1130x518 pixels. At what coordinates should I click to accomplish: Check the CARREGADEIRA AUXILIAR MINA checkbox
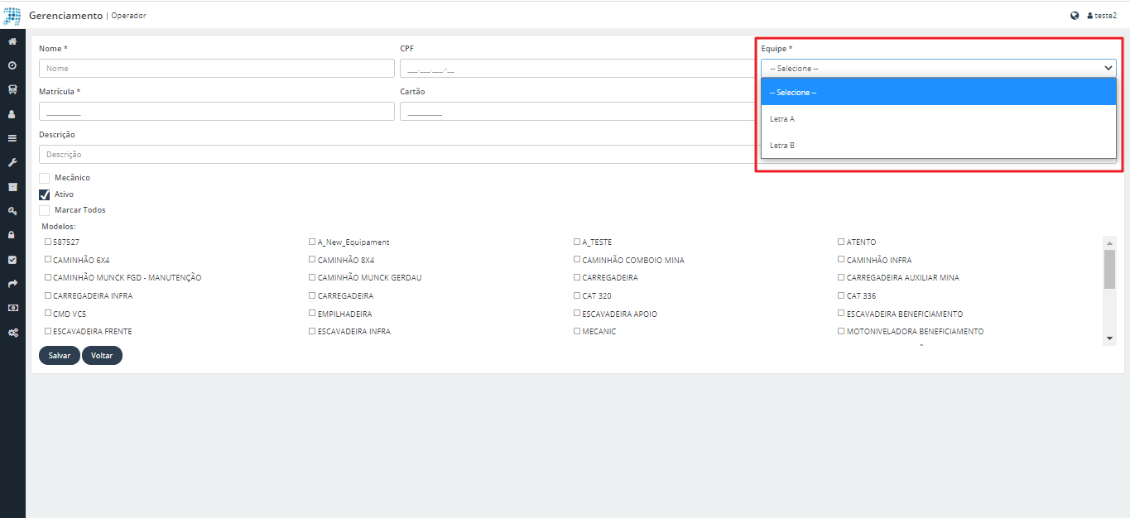(x=841, y=278)
